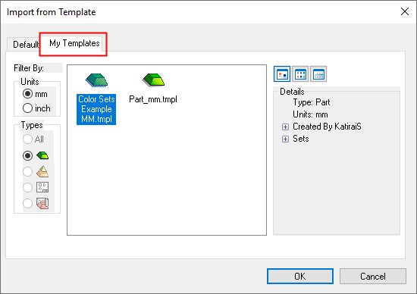
Task: Select the part type radio button
Action: 27,155
